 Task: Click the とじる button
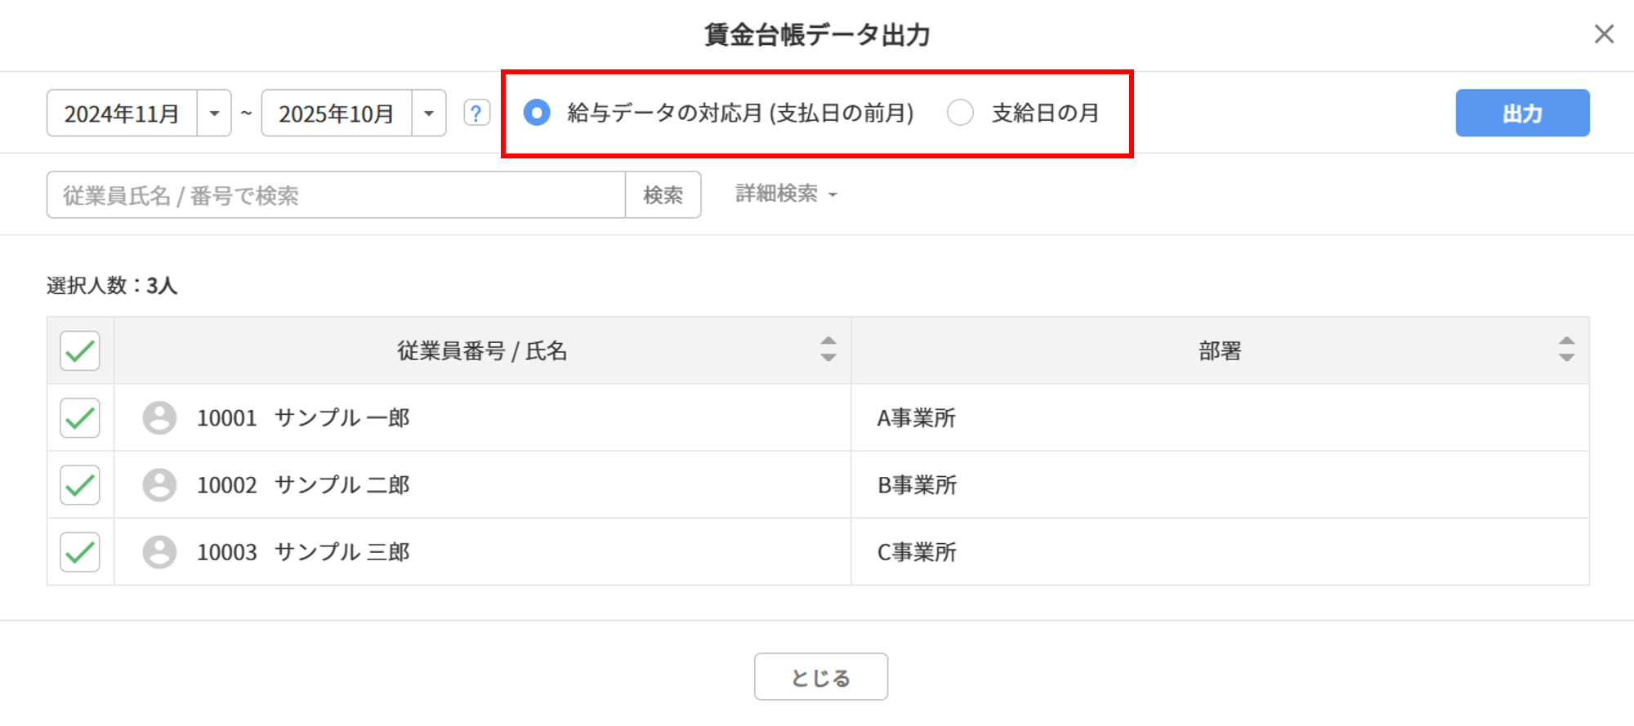(820, 677)
